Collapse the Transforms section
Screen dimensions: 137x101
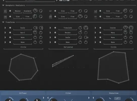pyautogui.click(x=3, y=22)
